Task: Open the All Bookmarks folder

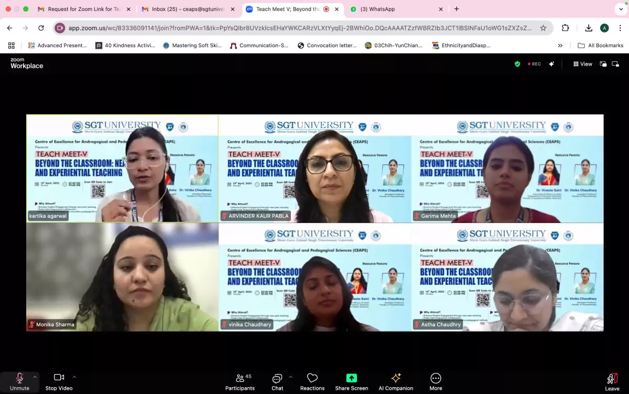Action: coord(601,46)
